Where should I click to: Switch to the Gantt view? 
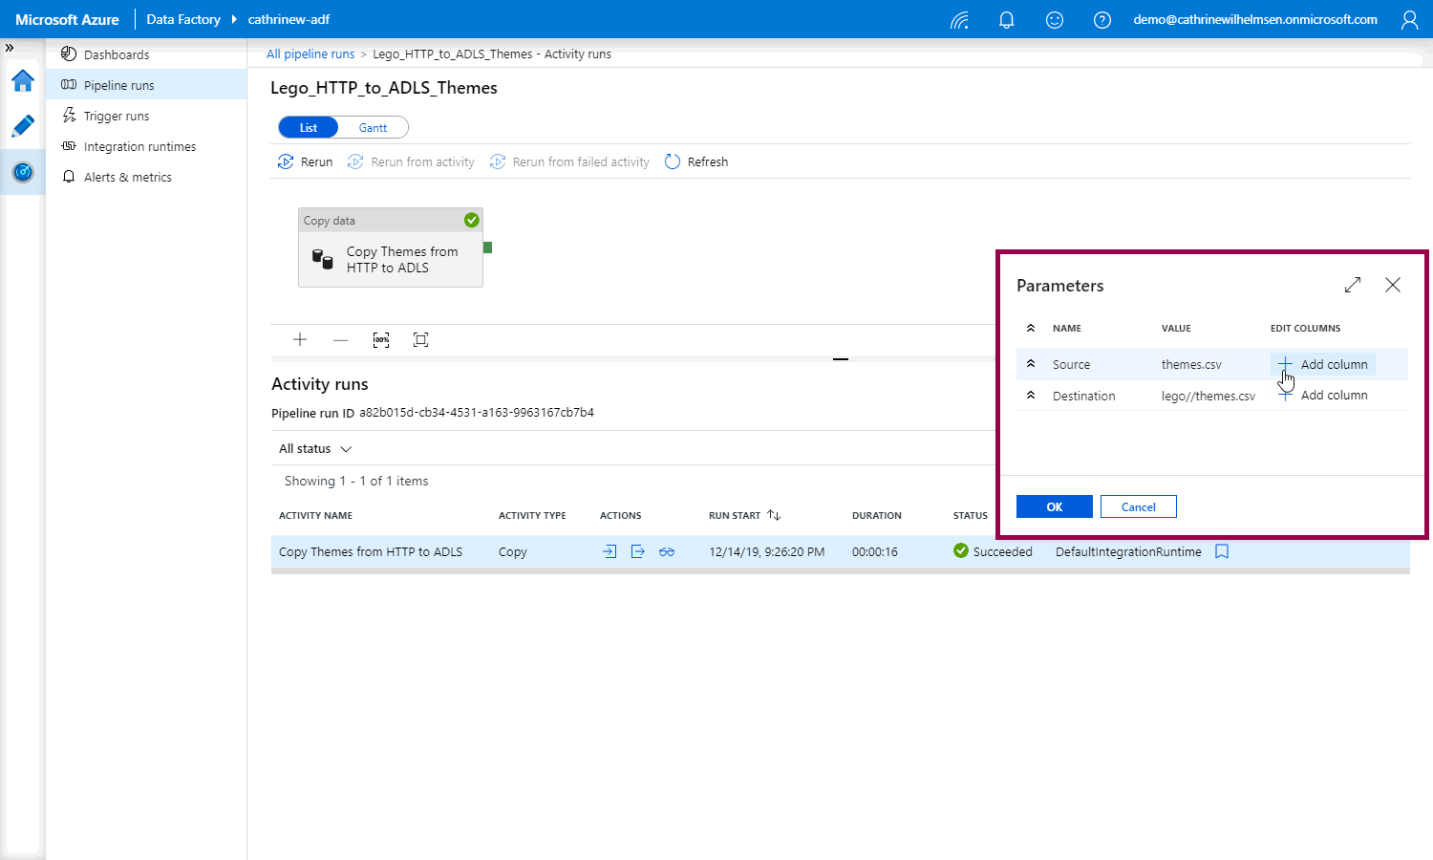(x=373, y=128)
